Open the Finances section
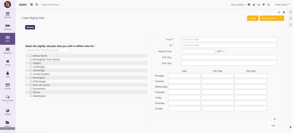This screenshot has height=133, width=293. point(7,86)
